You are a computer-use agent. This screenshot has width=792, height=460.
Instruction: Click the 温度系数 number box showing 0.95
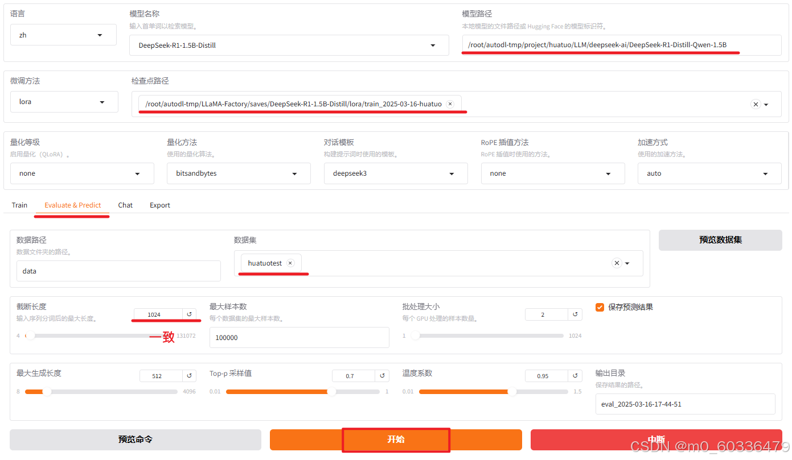point(546,376)
